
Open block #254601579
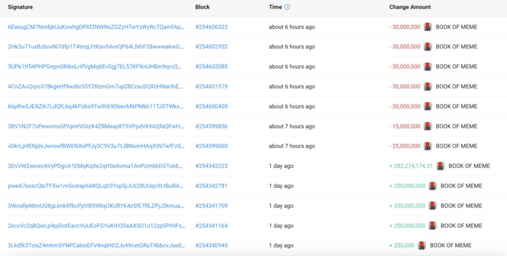212,87
